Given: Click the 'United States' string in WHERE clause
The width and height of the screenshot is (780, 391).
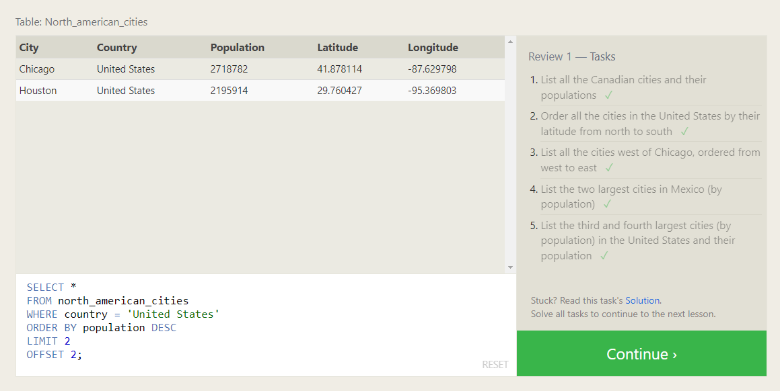Looking at the screenshot, I should click(173, 314).
